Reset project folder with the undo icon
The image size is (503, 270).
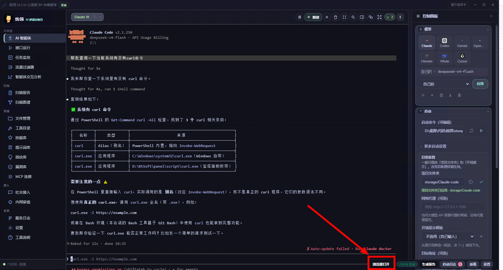coord(471,182)
